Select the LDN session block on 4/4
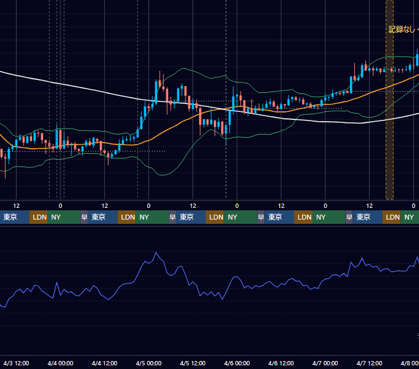The image size is (419, 369). pyautogui.click(x=127, y=217)
